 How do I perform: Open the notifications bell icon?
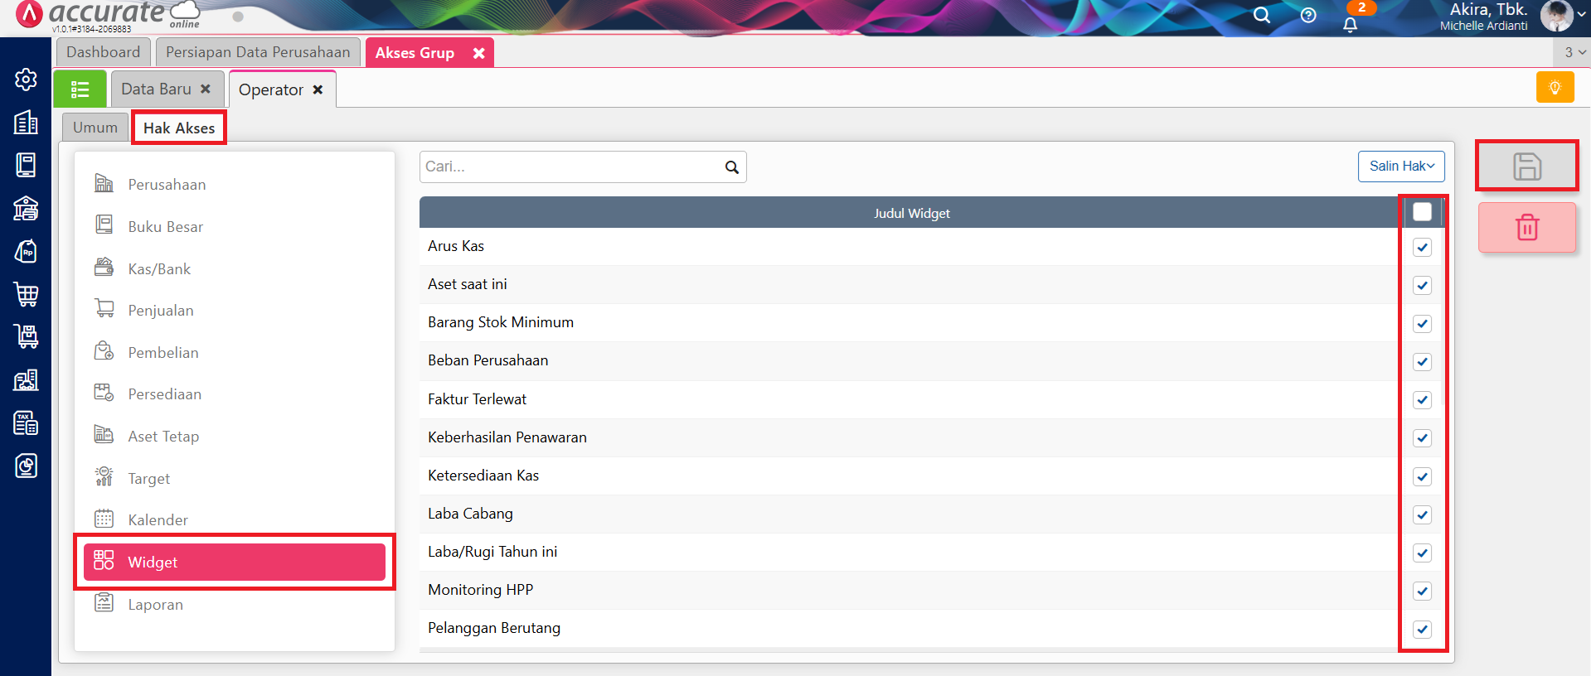pyautogui.click(x=1350, y=23)
